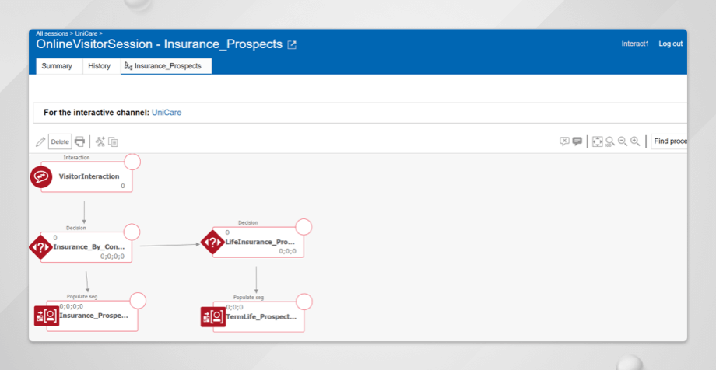This screenshot has height=370, width=716.
Task: Select the Insurance_By_Con decision box
Action: tap(86, 247)
